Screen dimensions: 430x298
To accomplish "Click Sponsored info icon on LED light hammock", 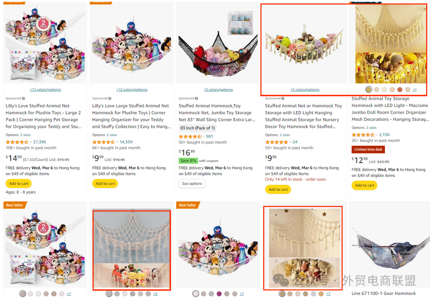I will pos(283,99).
